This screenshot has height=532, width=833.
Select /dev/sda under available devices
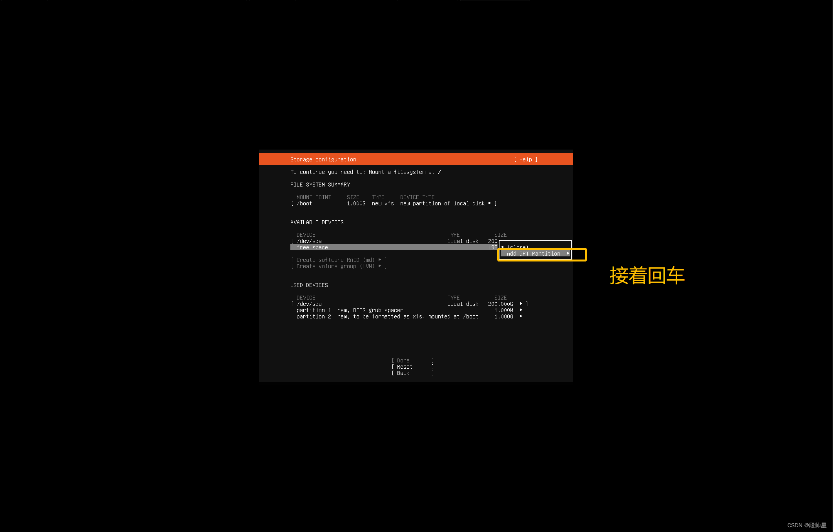point(310,241)
